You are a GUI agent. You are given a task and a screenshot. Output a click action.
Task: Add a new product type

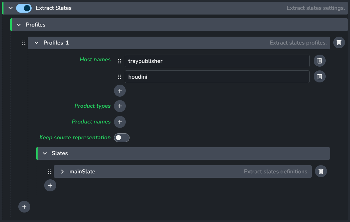pos(120,106)
